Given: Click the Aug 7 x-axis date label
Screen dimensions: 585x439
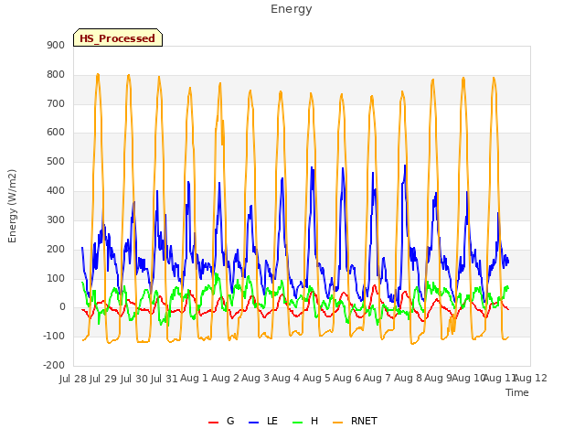Looking at the screenshot, I should pos(377,378).
